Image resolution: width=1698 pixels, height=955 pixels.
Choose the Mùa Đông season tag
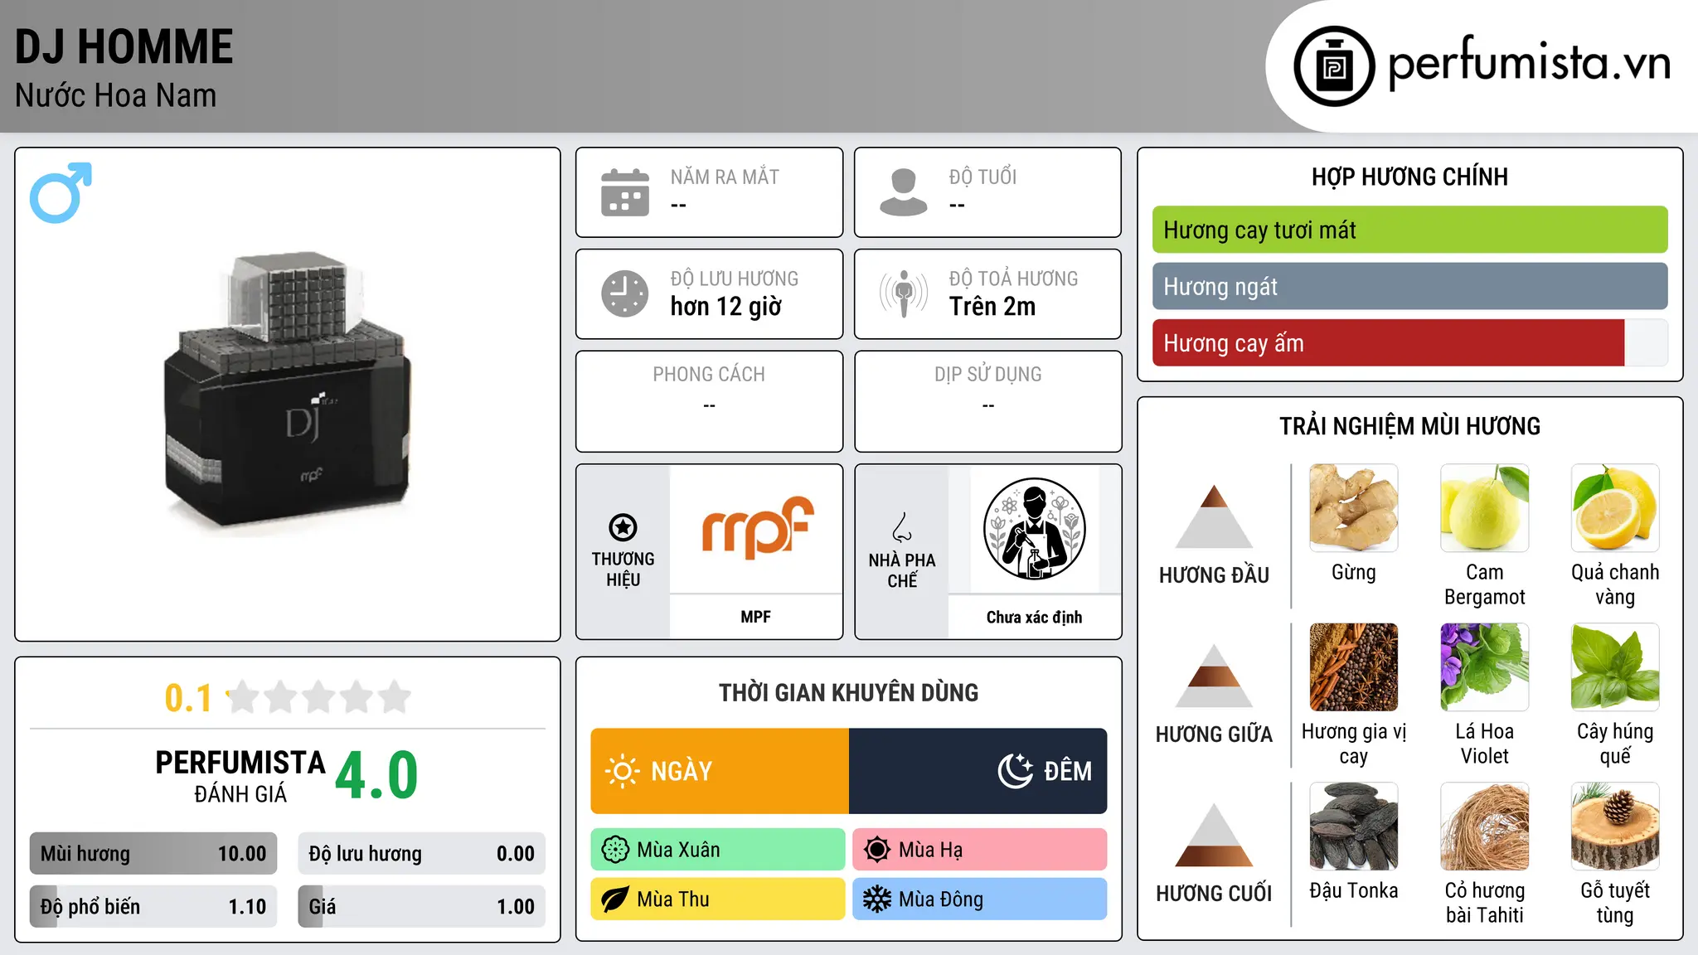coord(980,899)
